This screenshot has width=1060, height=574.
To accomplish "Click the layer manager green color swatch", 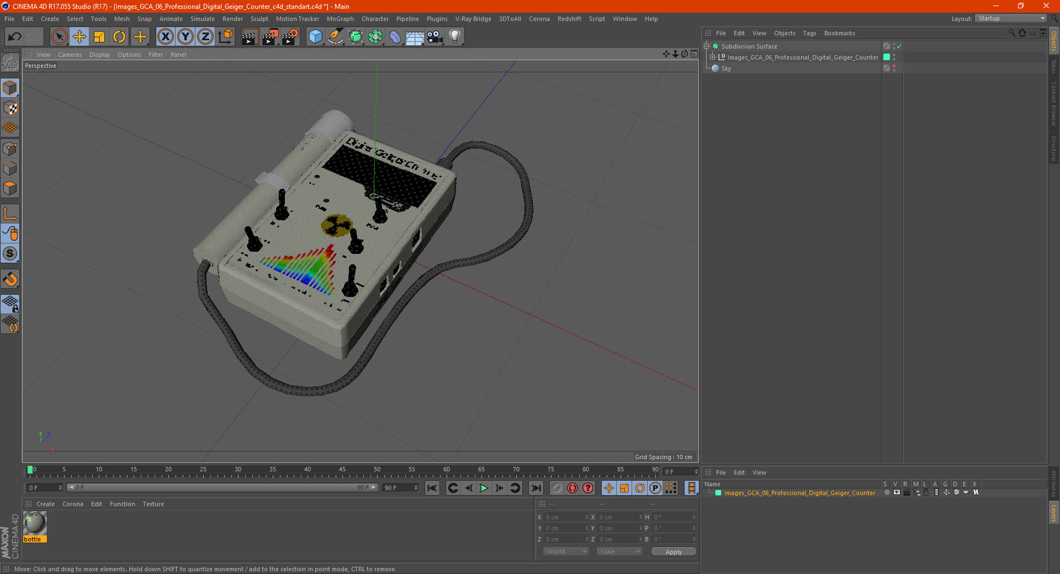I will 718,493.
